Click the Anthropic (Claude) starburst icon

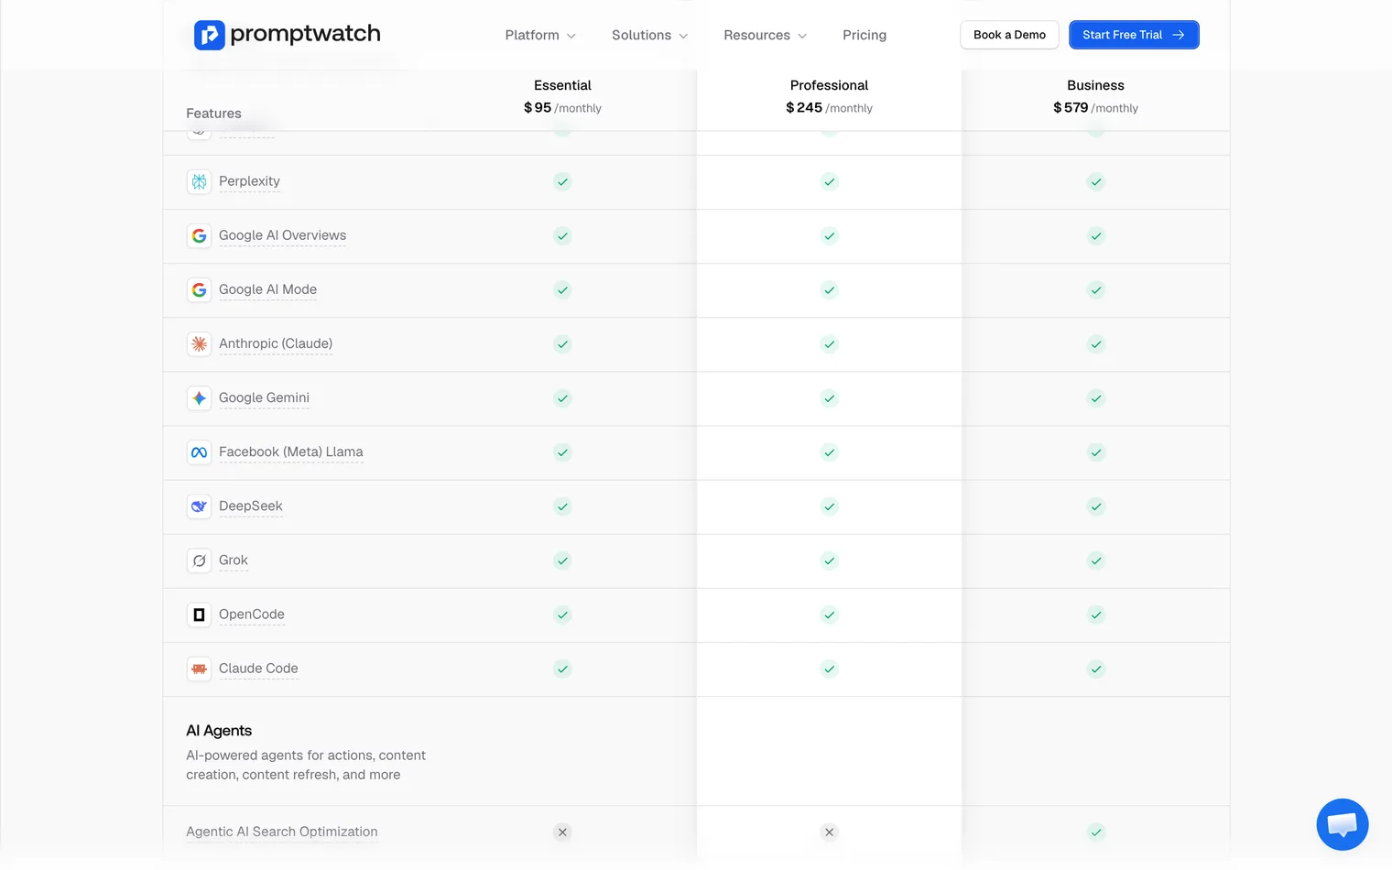click(199, 343)
